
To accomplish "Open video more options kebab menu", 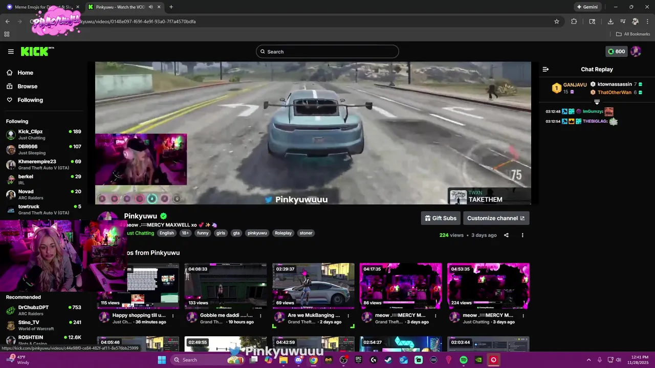I will pos(522,235).
